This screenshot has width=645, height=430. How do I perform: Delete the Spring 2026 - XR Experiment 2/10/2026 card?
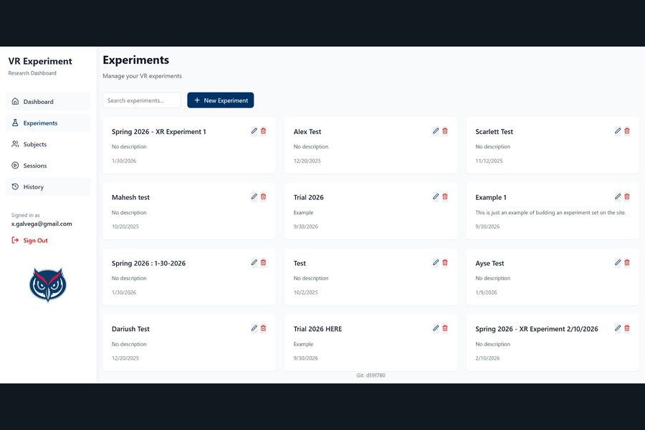[627, 328]
